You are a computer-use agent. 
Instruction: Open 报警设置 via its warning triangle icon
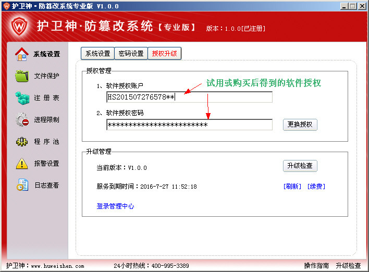(22, 164)
